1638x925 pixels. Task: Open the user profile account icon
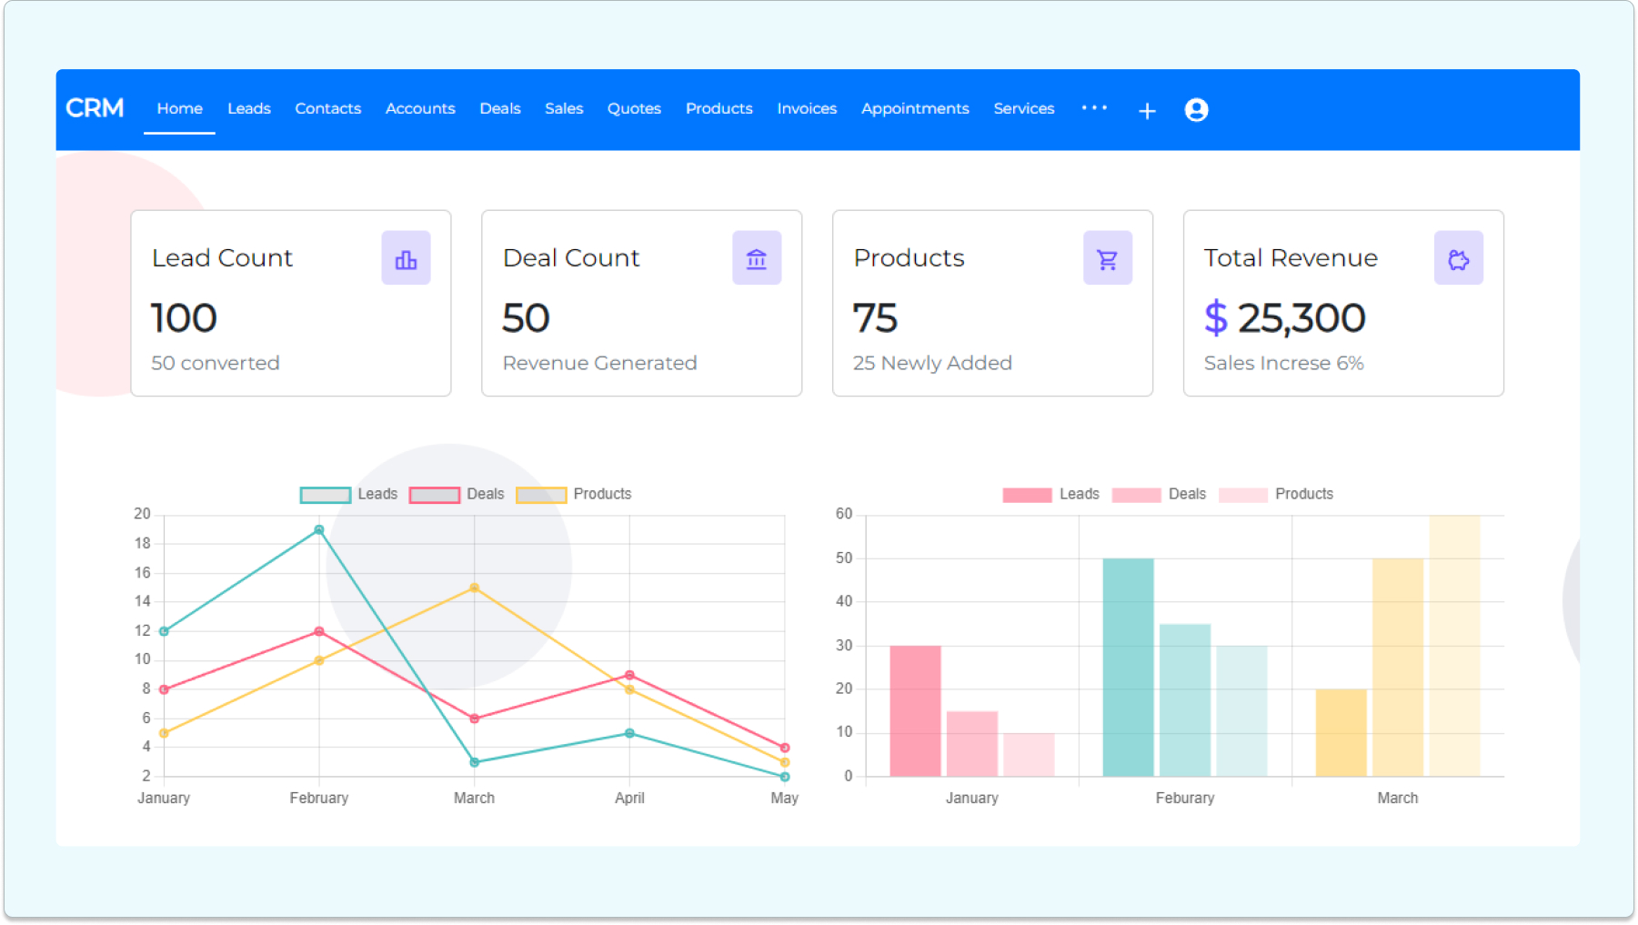(x=1196, y=110)
